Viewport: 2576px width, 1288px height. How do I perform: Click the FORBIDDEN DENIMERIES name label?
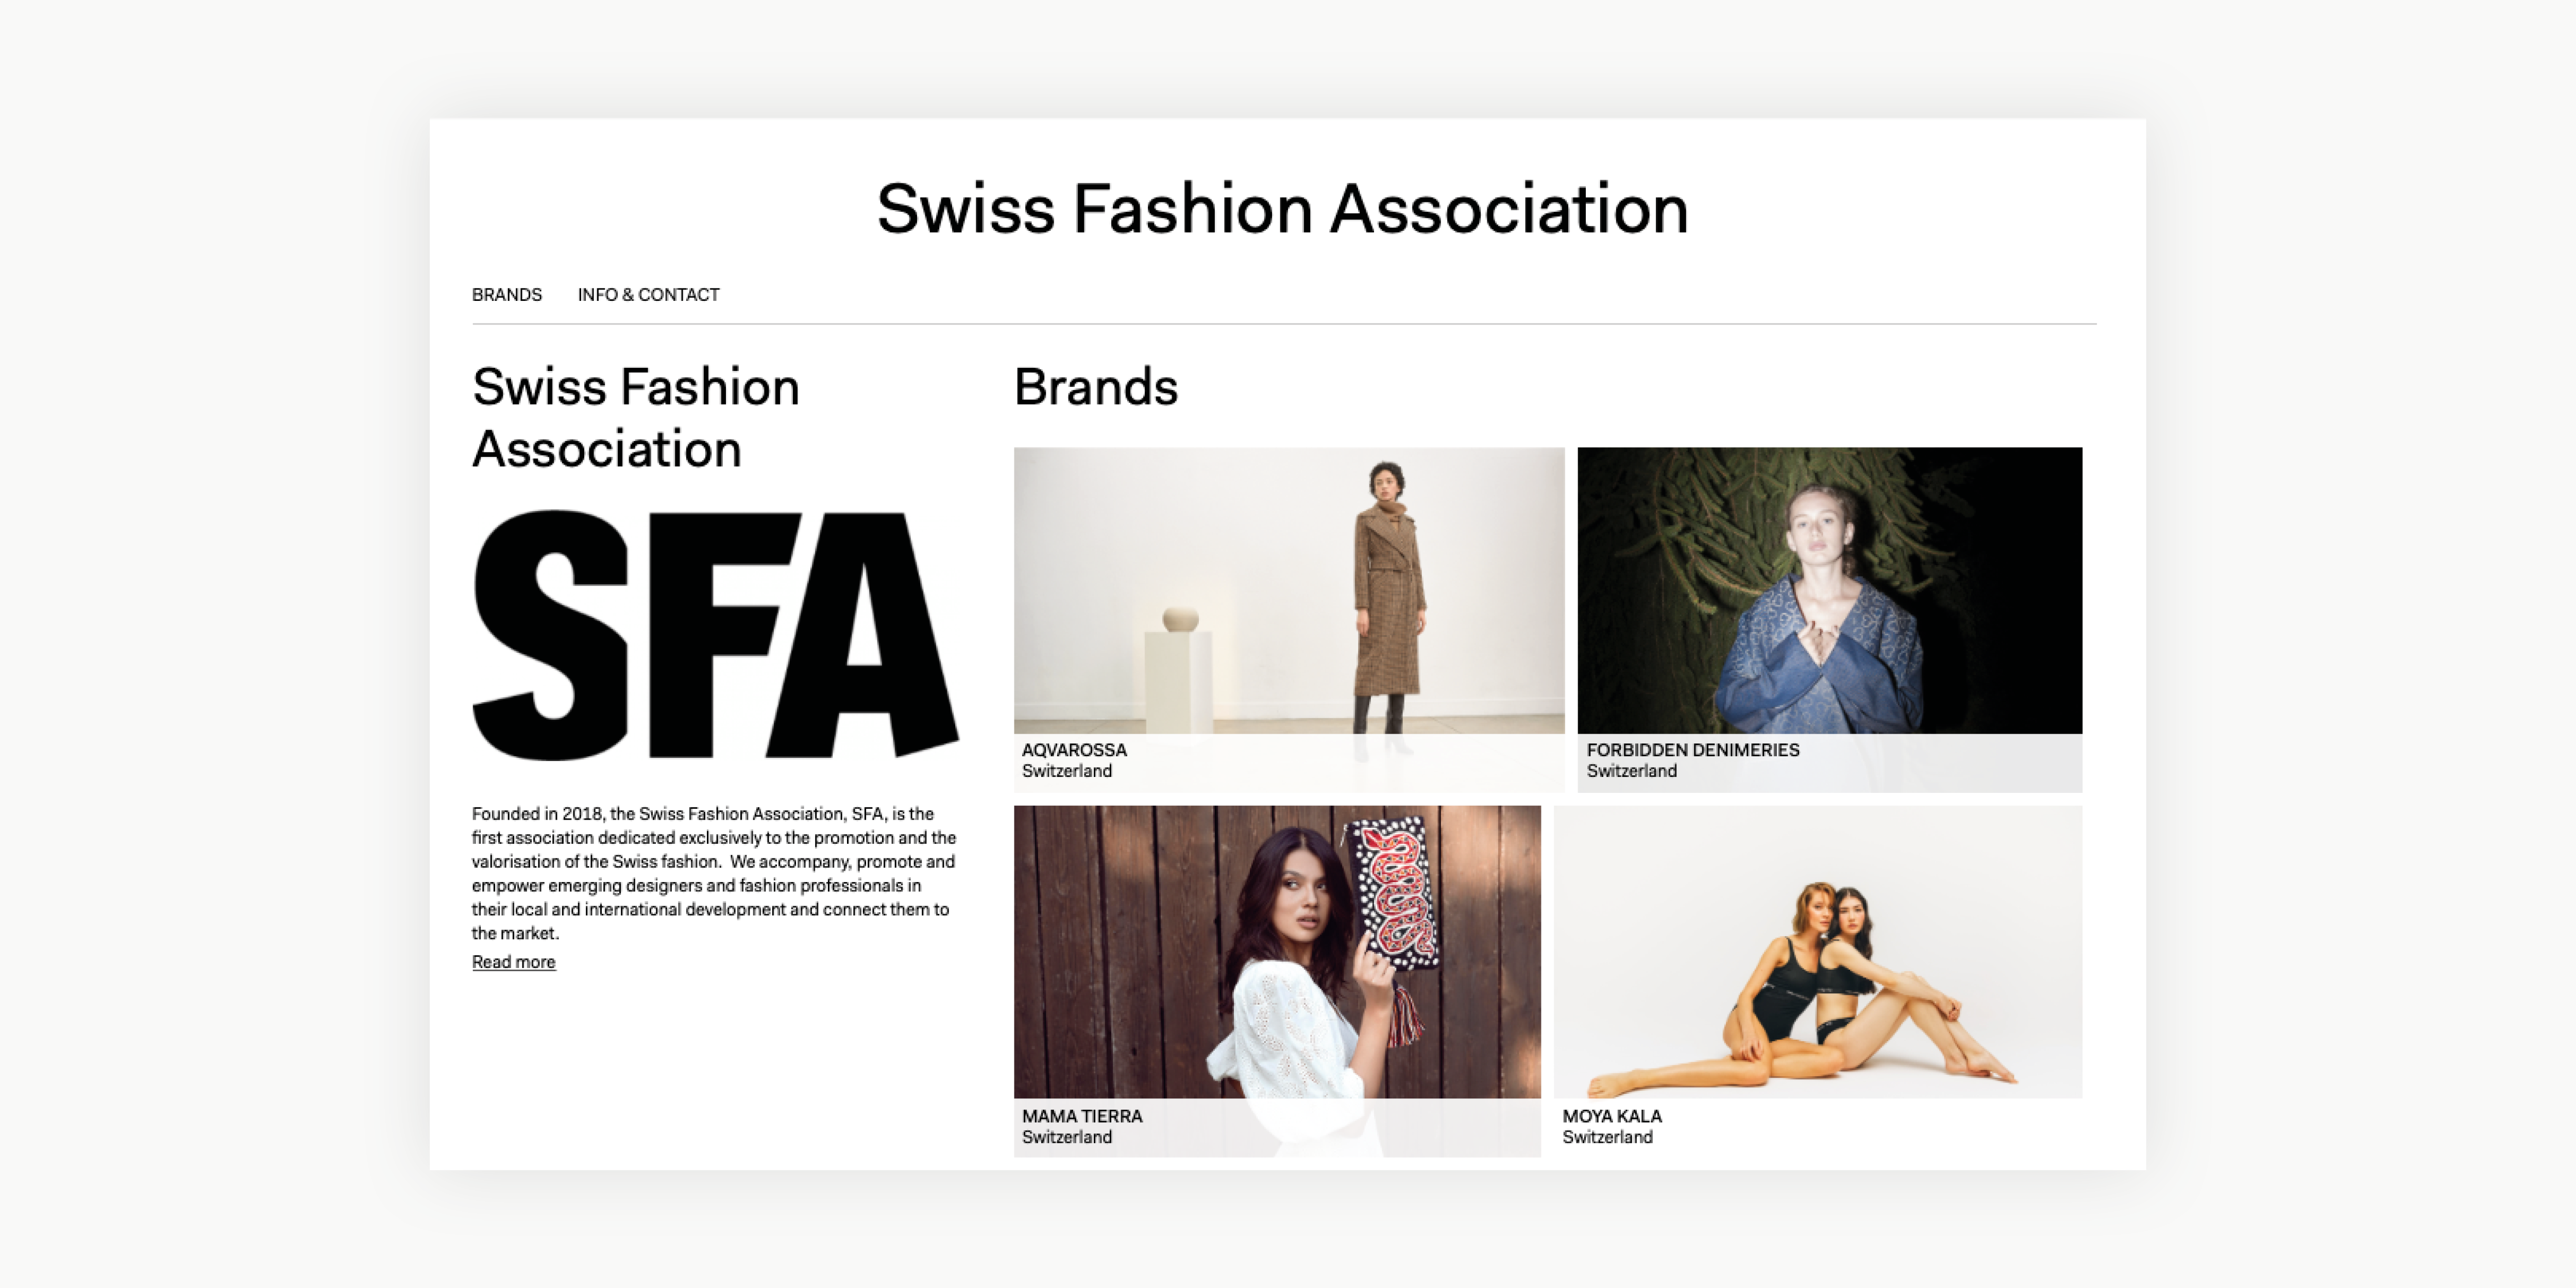[1692, 750]
